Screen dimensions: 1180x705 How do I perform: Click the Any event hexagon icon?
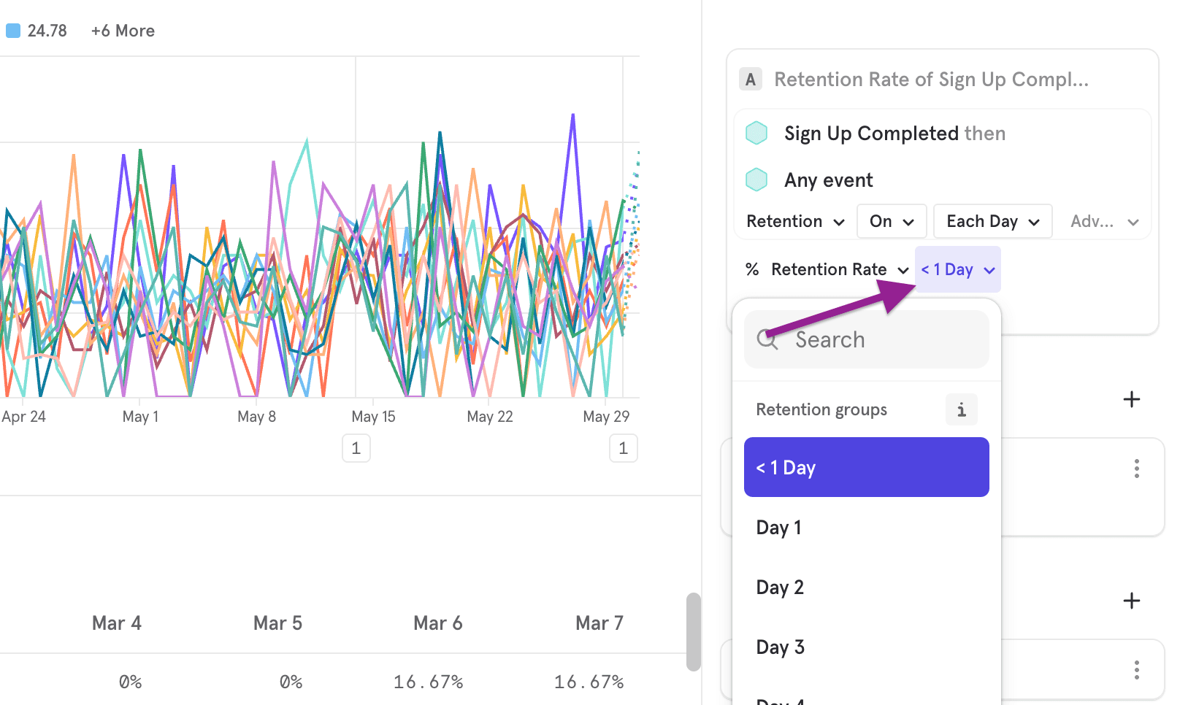point(756,180)
